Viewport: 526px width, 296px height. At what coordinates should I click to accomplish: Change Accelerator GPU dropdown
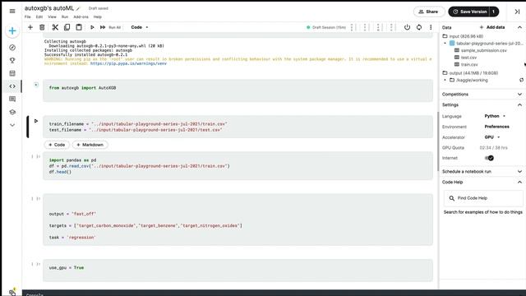click(x=492, y=137)
